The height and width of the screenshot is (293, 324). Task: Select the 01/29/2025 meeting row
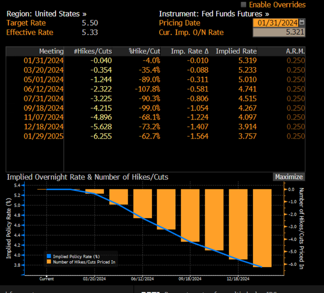pyautogui.click(x=156, y=136)
